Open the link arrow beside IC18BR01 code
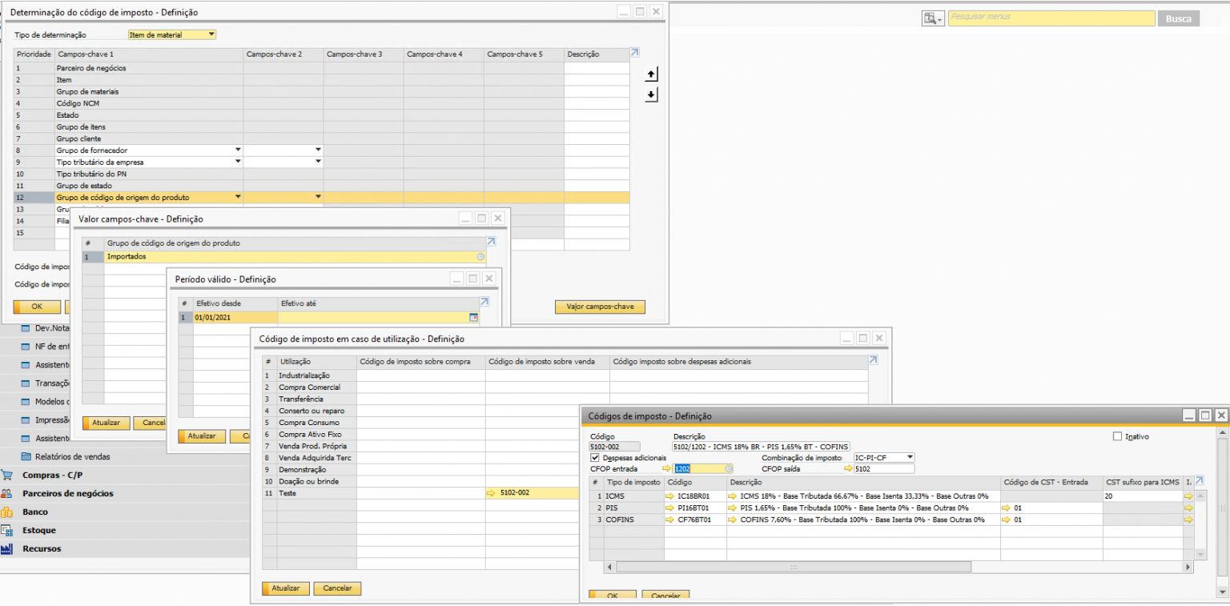This screenshot has width=1230, height=606. pyautogui.click(x=670, y=496)
